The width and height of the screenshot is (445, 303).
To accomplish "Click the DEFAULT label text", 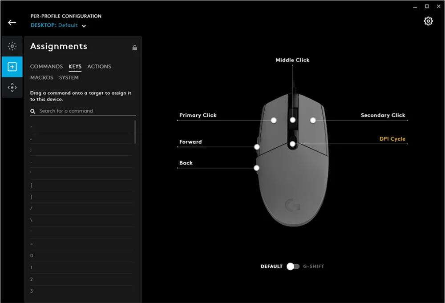I will [271, 267].
